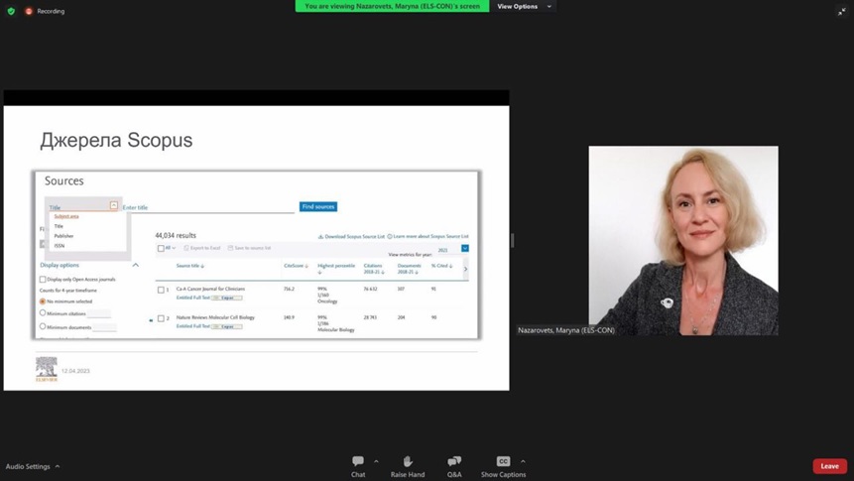Choose Publisher in dropdown list
This screenshot has width=854, height=481.
[63, 236]
